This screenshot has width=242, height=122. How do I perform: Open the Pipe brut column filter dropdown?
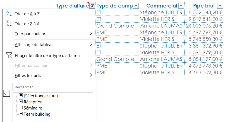[x=220, y=6]
